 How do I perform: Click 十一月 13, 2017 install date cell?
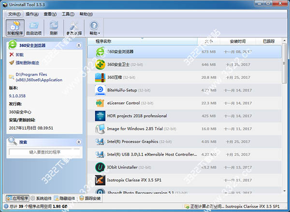[x=238, y=167]
